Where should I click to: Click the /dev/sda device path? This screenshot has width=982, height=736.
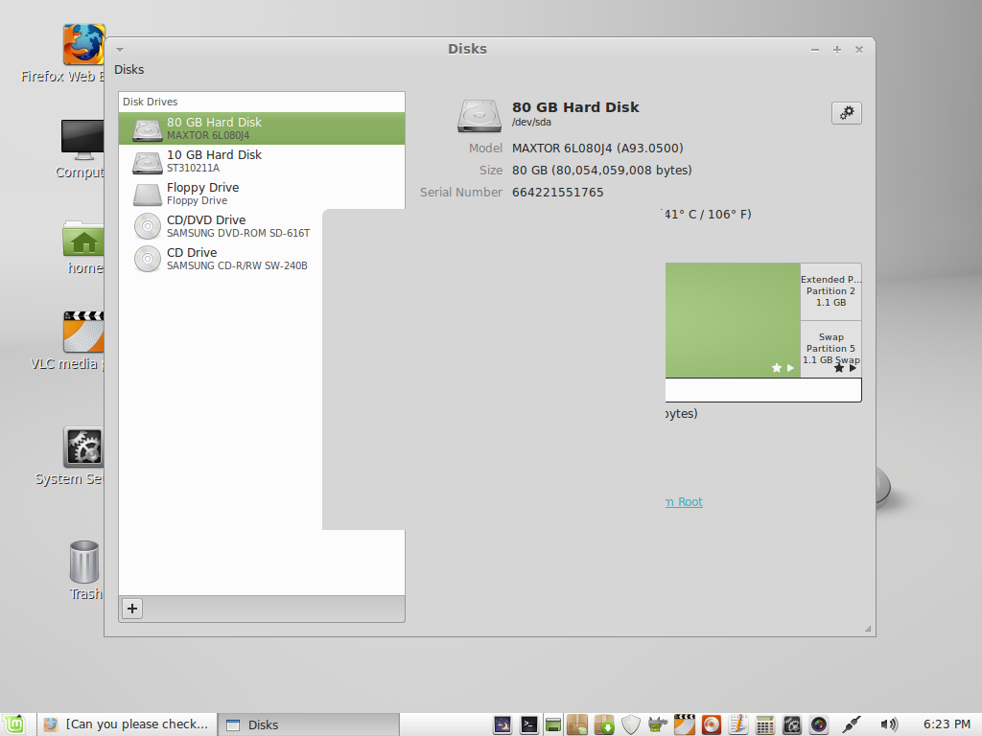[x=531, y=122]
